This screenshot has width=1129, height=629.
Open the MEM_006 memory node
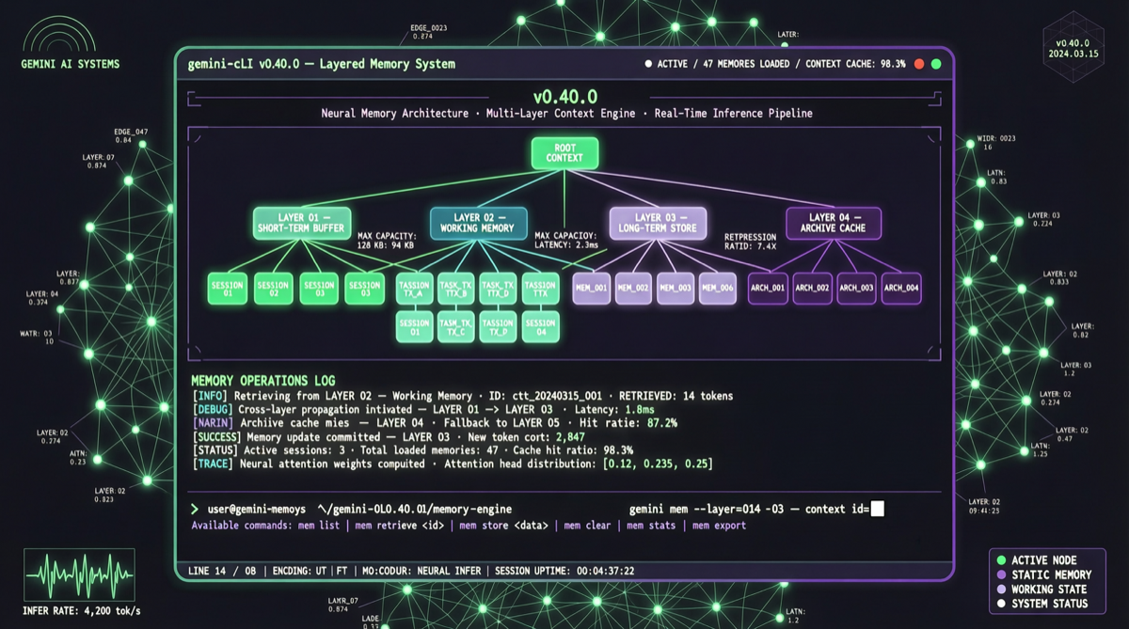tap(718, 289)
